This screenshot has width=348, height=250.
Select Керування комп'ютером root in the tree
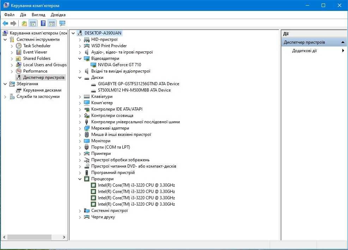(x=38, y=33)
